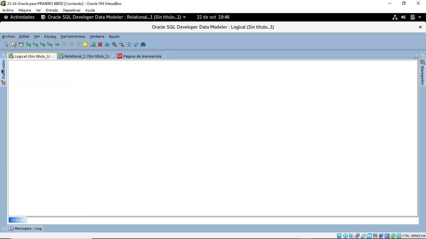Select the New Type Substitution arrow tool
The width and height of the screenshot is (426, 239).
[57, 45]
